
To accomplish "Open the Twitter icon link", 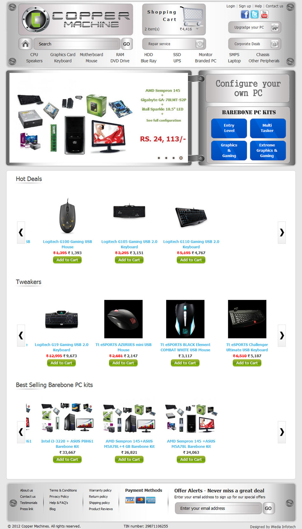I will click(x=254, y=14).
